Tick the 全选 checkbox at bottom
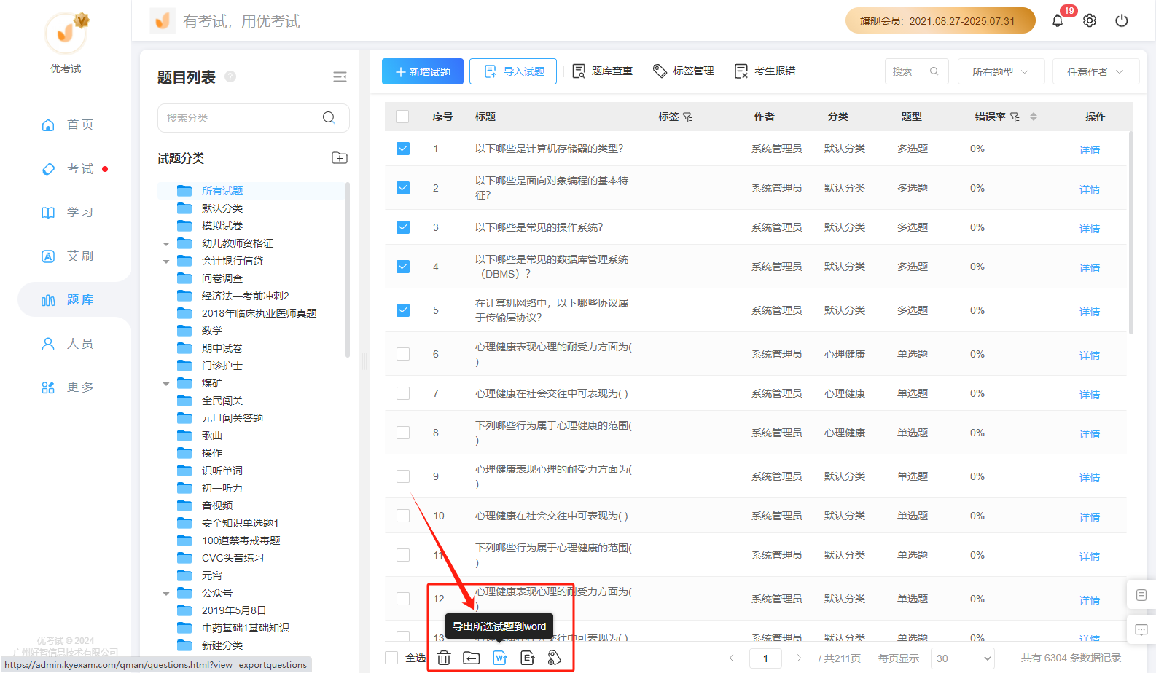The image size is (1156, 673). point(391,658)
